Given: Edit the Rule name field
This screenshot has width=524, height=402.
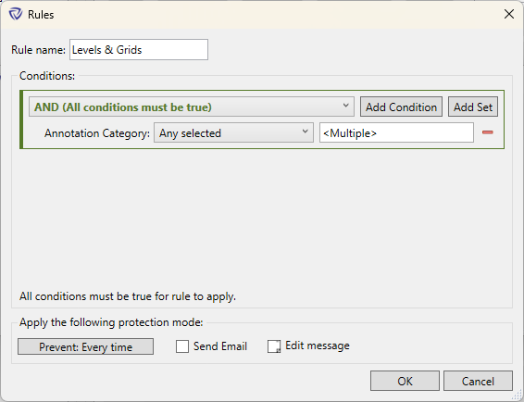Looking at the screenshot, I should pyautogui.click(x=139, y=49).
